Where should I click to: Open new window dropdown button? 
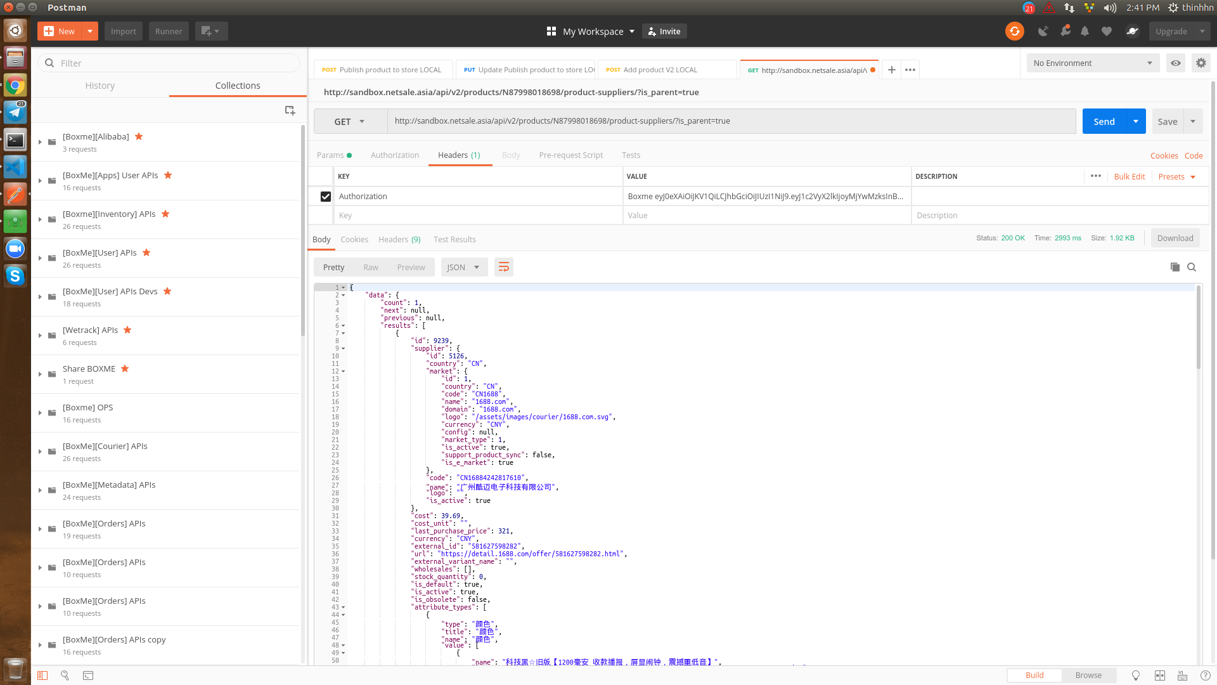(211, 31)
